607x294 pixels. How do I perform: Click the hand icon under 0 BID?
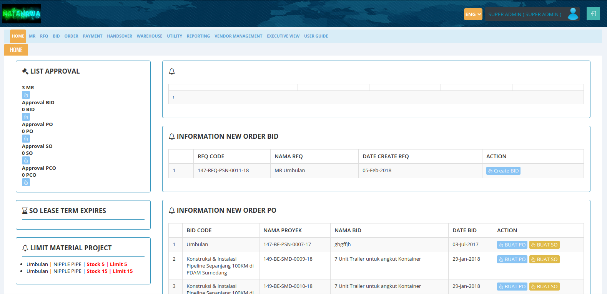tap(26, 117)
